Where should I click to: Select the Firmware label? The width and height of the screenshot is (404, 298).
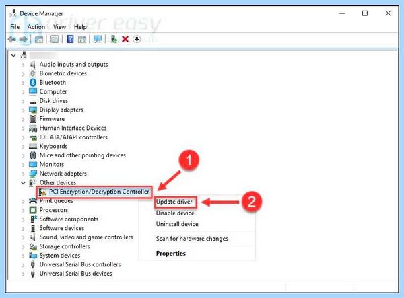(x=52, y=119)
